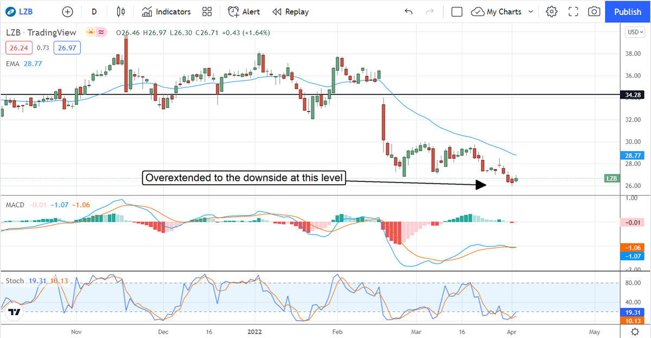
Task: Add a comparison symbol with the plus icon
Action: (67, 11)
